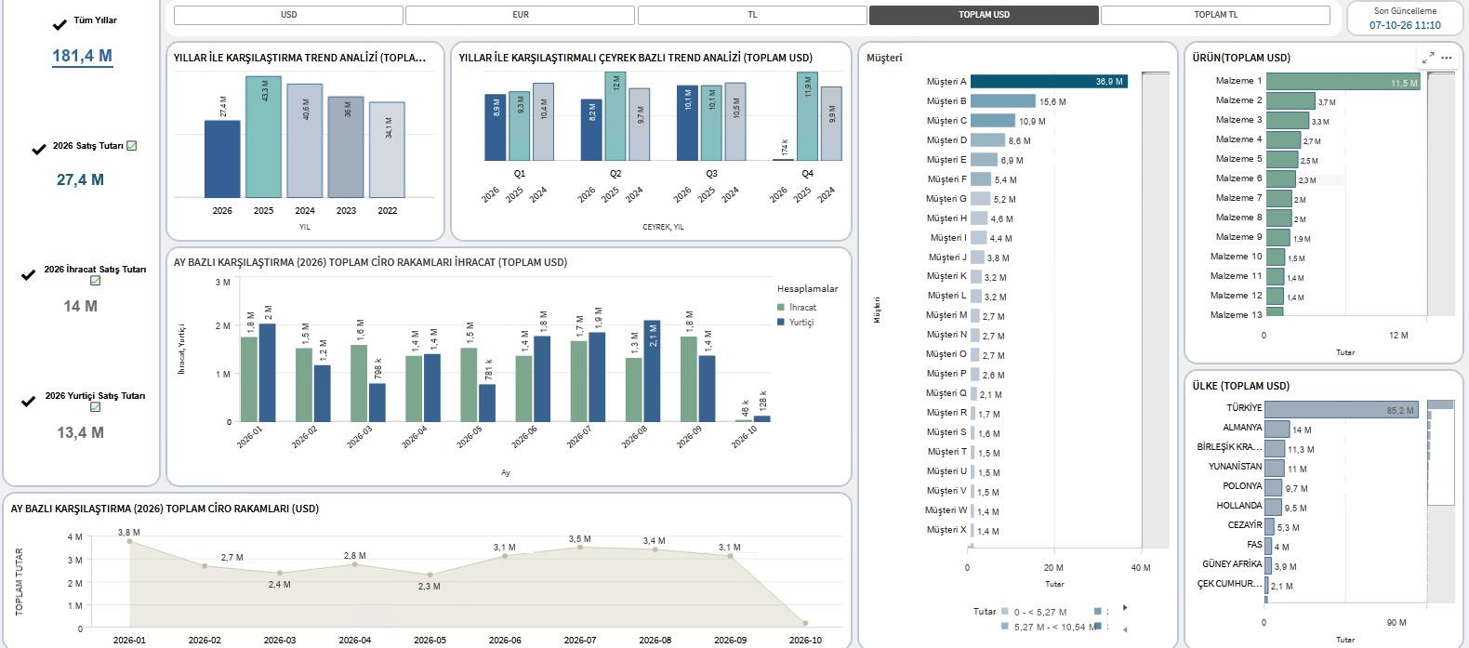The width and height of the screenshot is (1469, 648).
Task: Select the Malzeme 1 bar
Action: tap(1343, 82)
